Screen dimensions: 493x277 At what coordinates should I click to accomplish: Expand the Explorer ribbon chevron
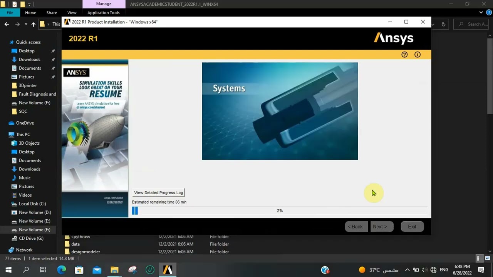tap(481, 12)
